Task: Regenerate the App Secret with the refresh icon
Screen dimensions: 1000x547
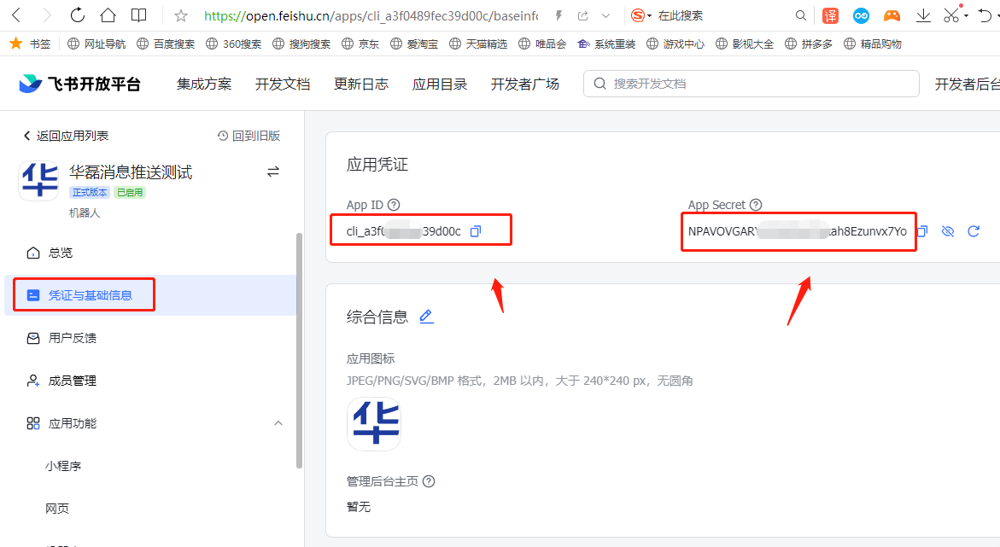Action: click(974, 230)
